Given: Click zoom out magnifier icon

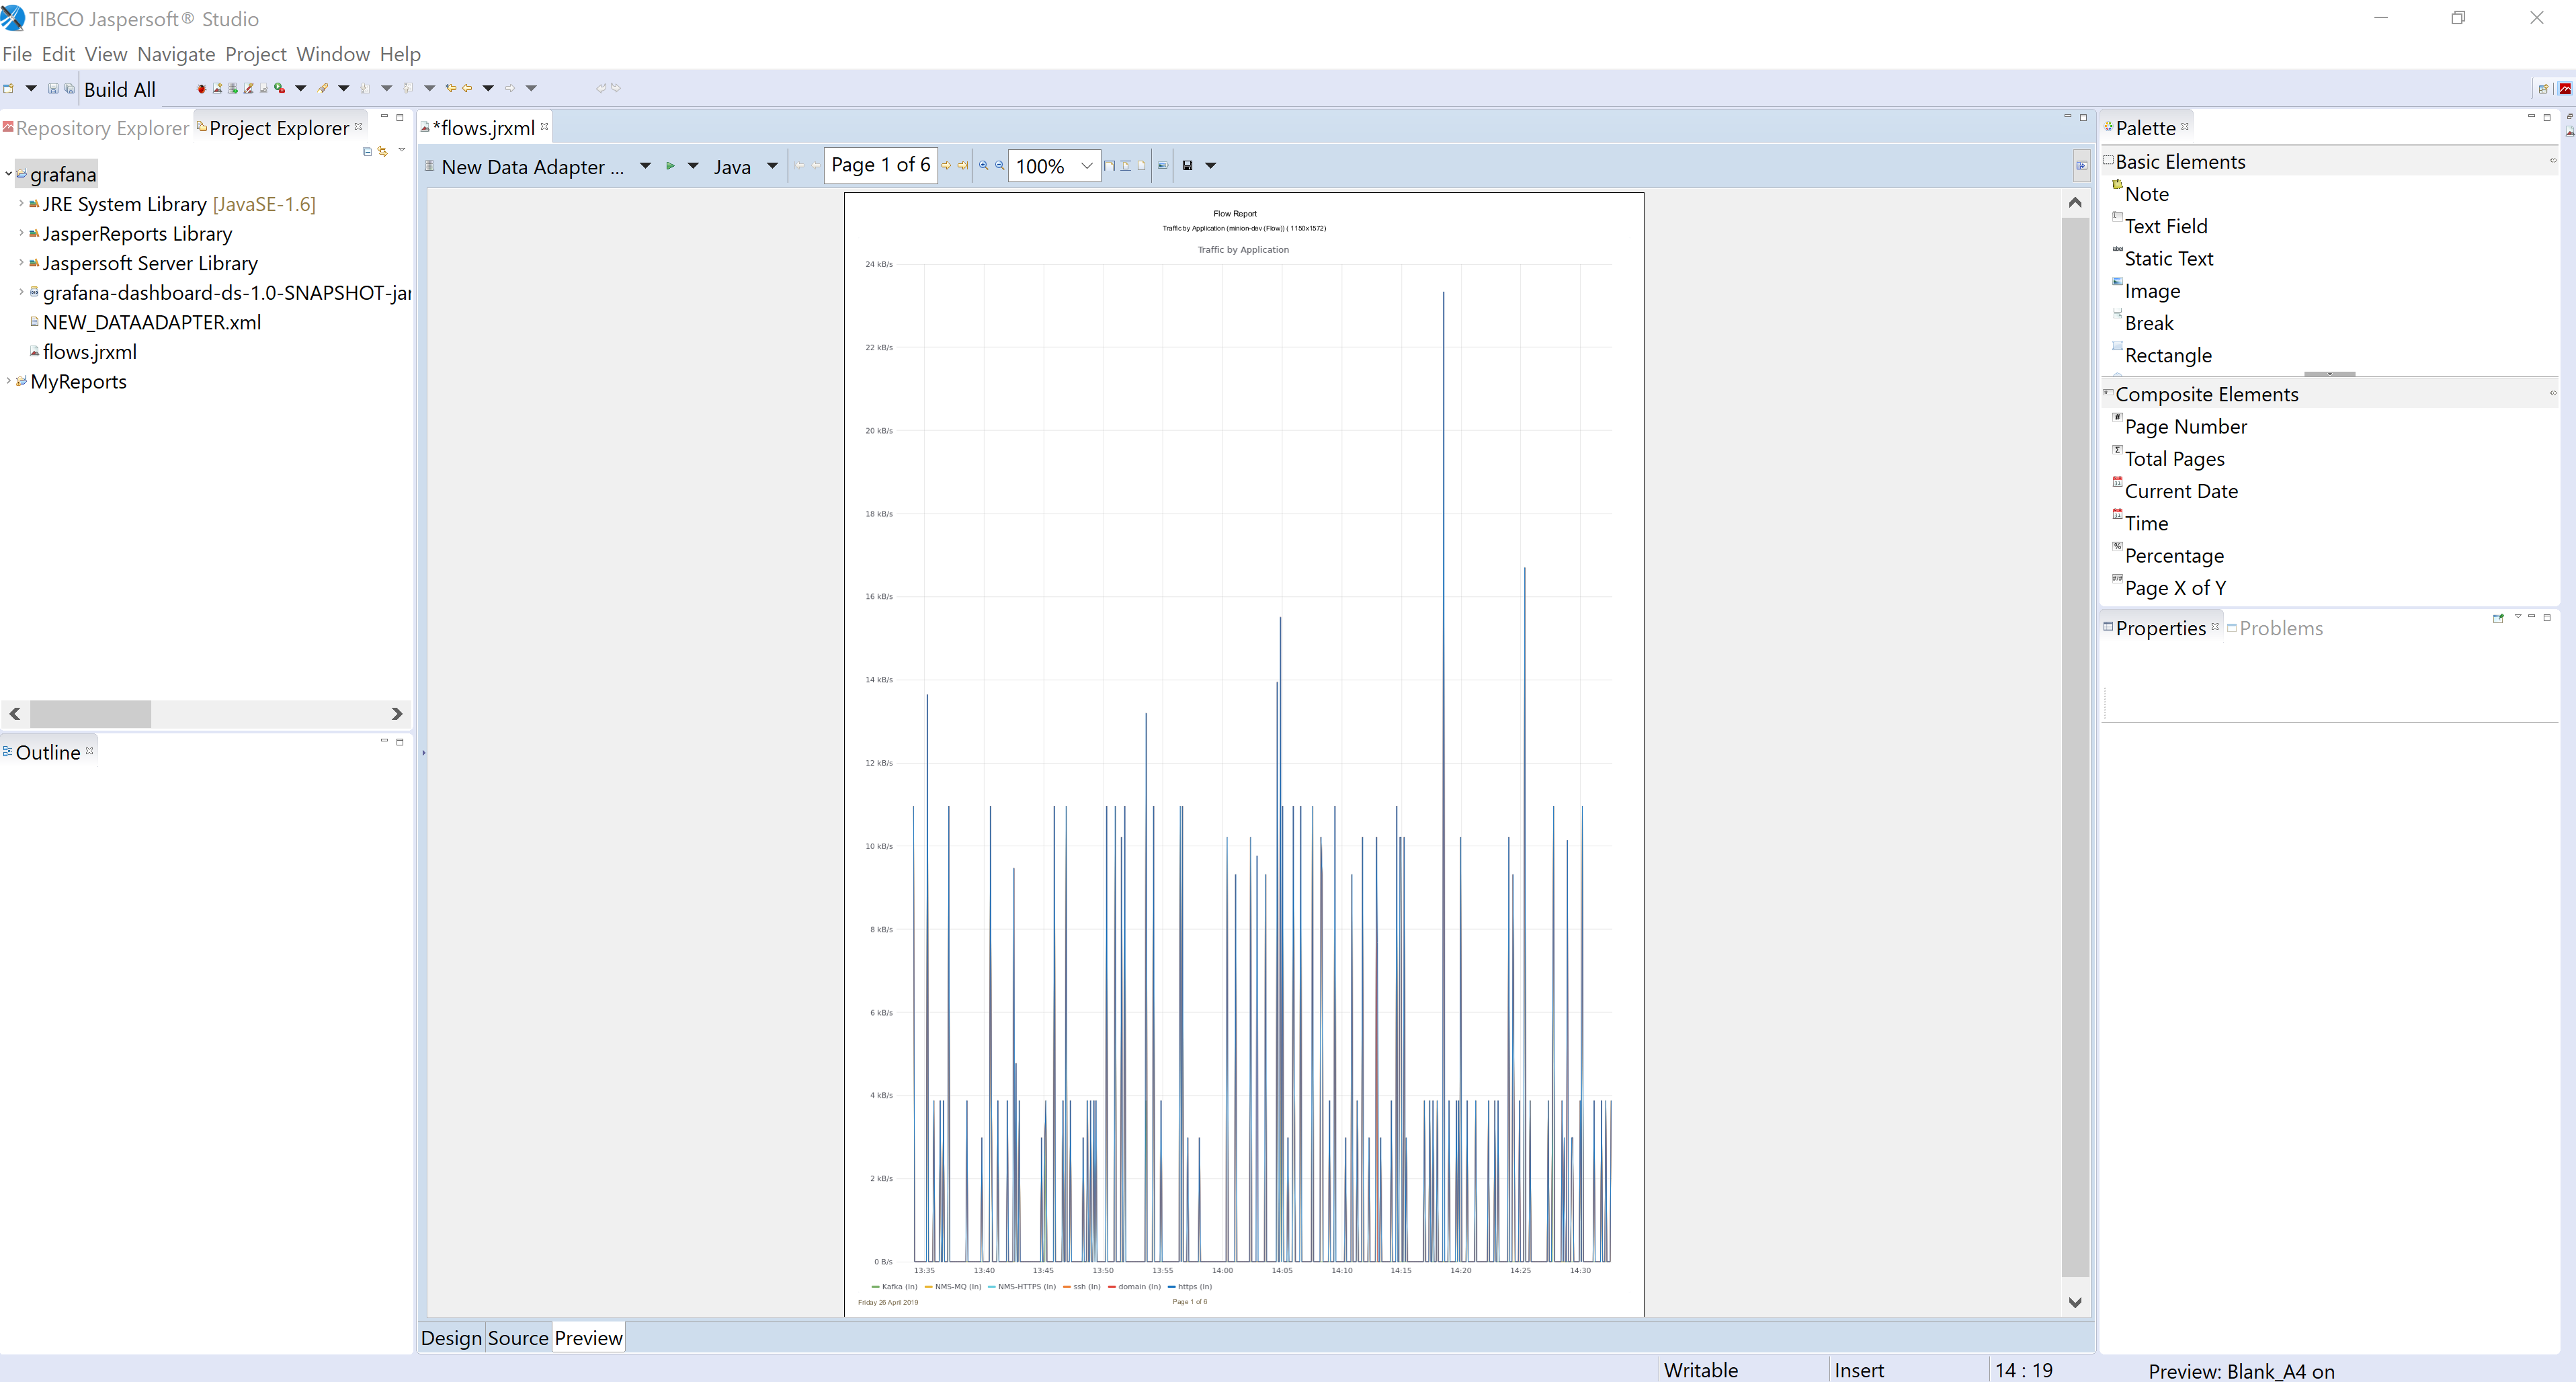Looking at the screenshot, I should click(999, 166).
